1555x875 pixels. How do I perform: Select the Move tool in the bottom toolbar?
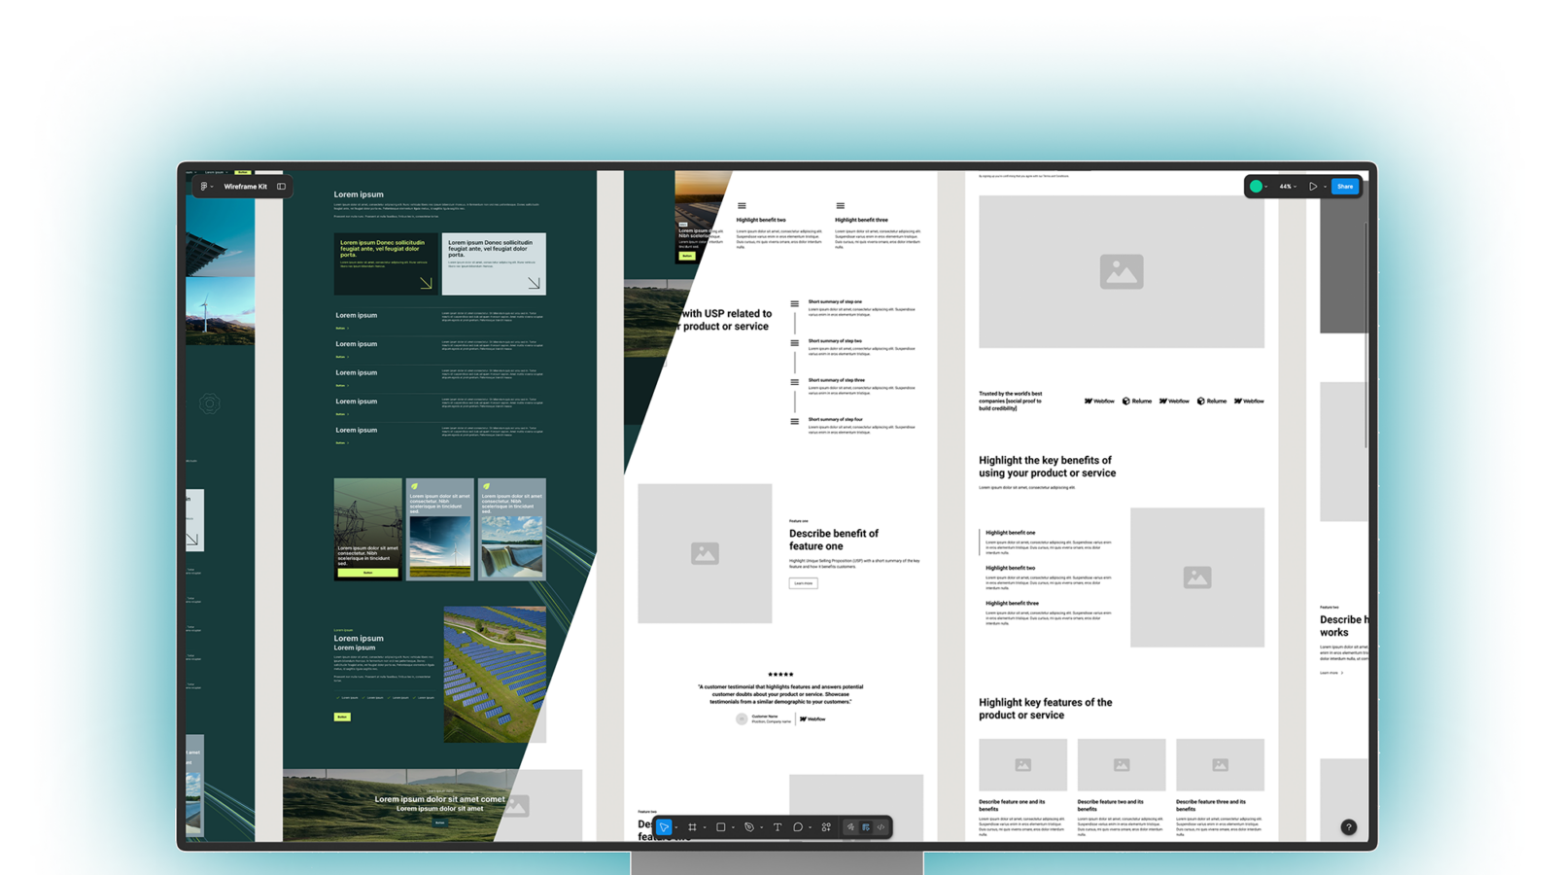coord(664,827)
